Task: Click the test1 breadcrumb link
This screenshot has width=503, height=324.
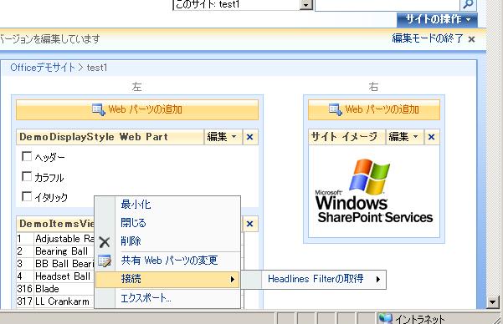Action: pos(97,68)
